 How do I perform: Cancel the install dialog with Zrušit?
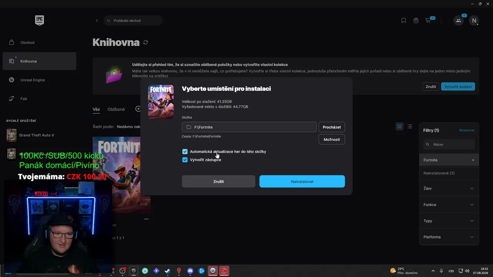(218, 182)
